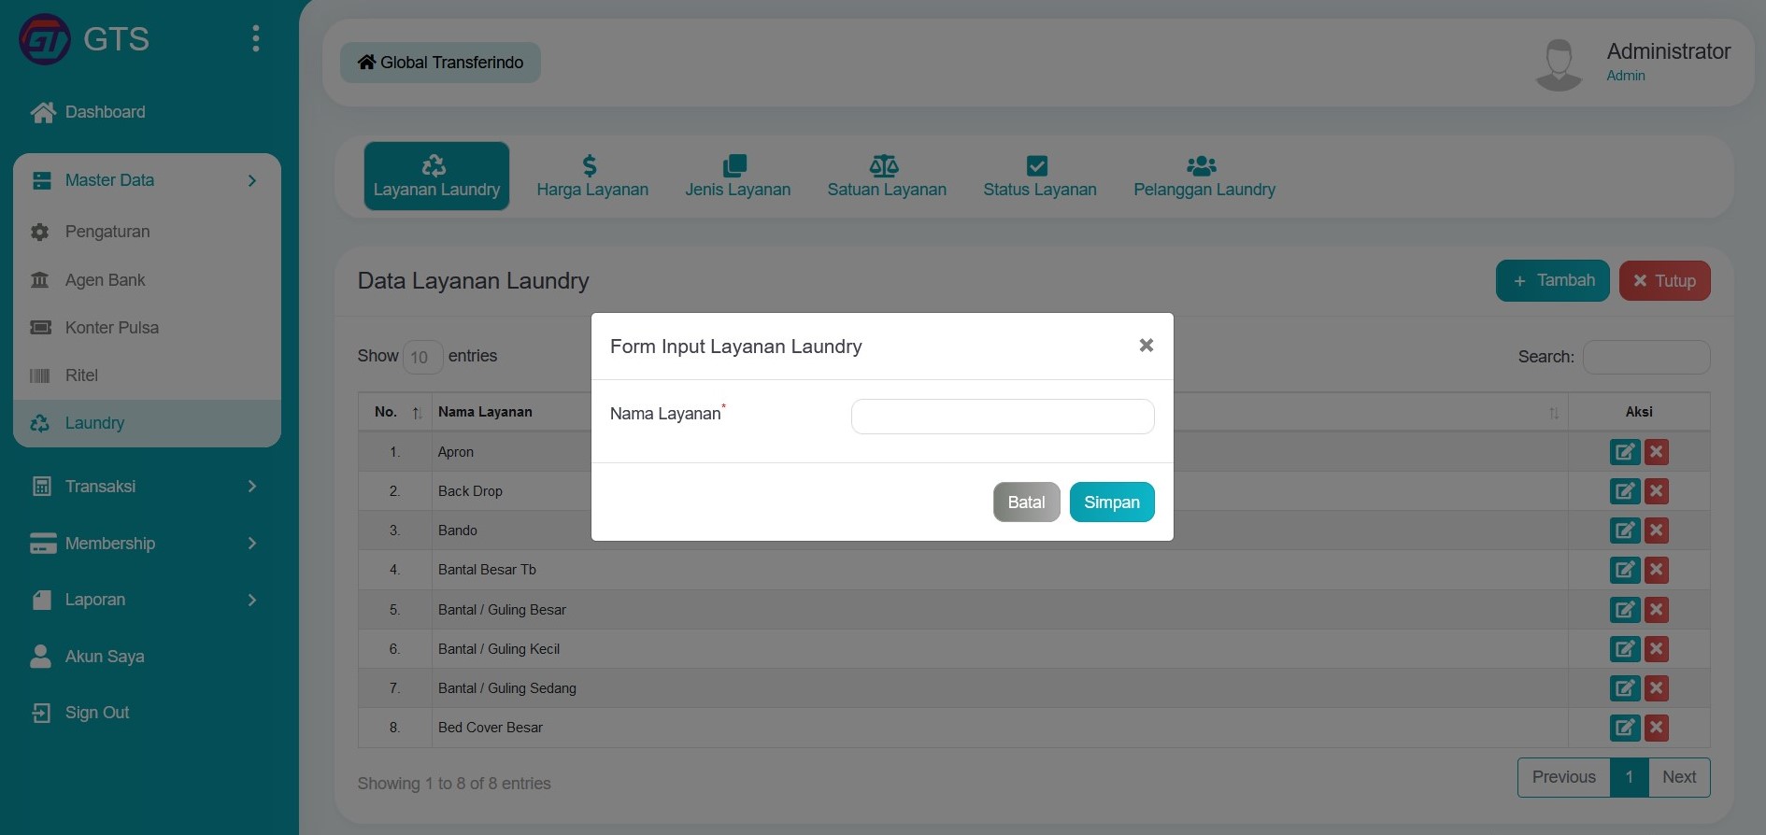Focus the table Search field
The image size is (1766, 835).
(x=1646, y=357)
